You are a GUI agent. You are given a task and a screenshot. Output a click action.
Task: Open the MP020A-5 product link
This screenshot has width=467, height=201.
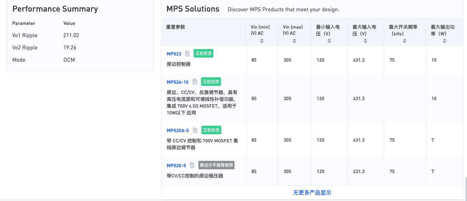[178, 130]
